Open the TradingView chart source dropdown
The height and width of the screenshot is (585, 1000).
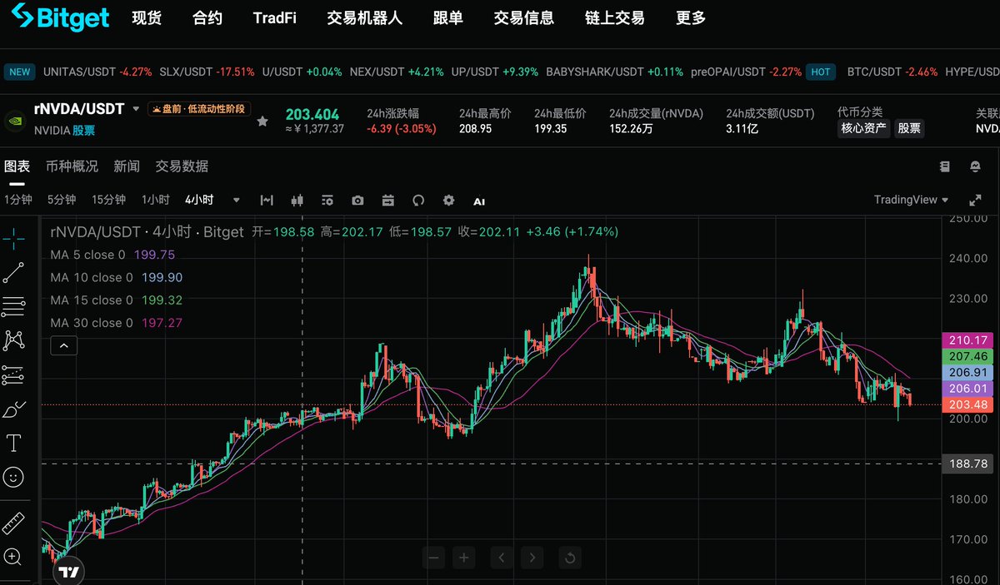[x=911, y=200]
